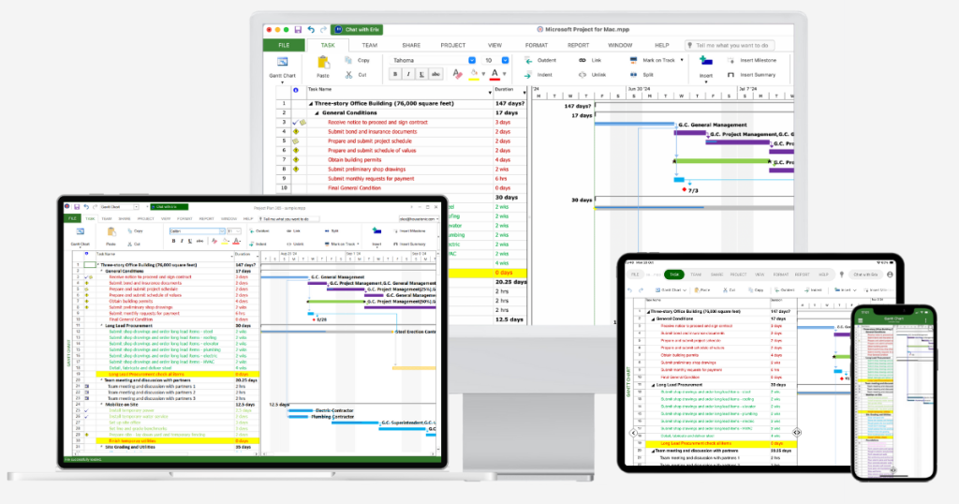Click the Split task icon on Mac monitor ribbon
The width and height of the screenshot is (959, 504).
point(634,75)
